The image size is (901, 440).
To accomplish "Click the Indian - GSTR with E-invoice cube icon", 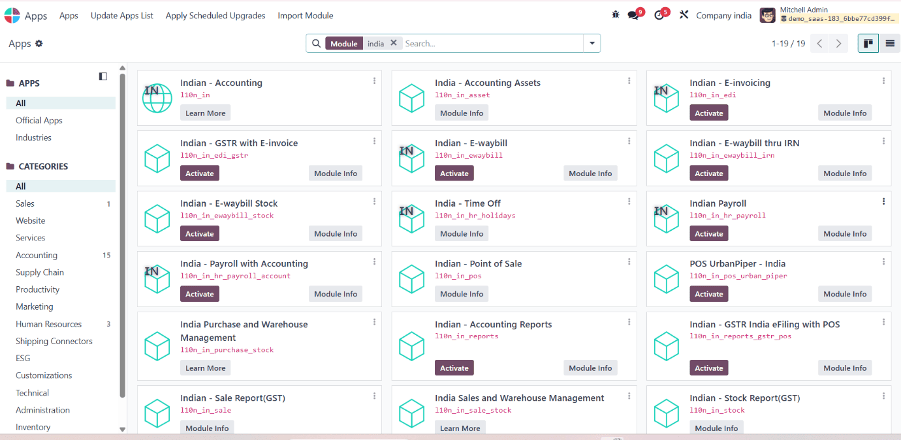I will (157, 158).
